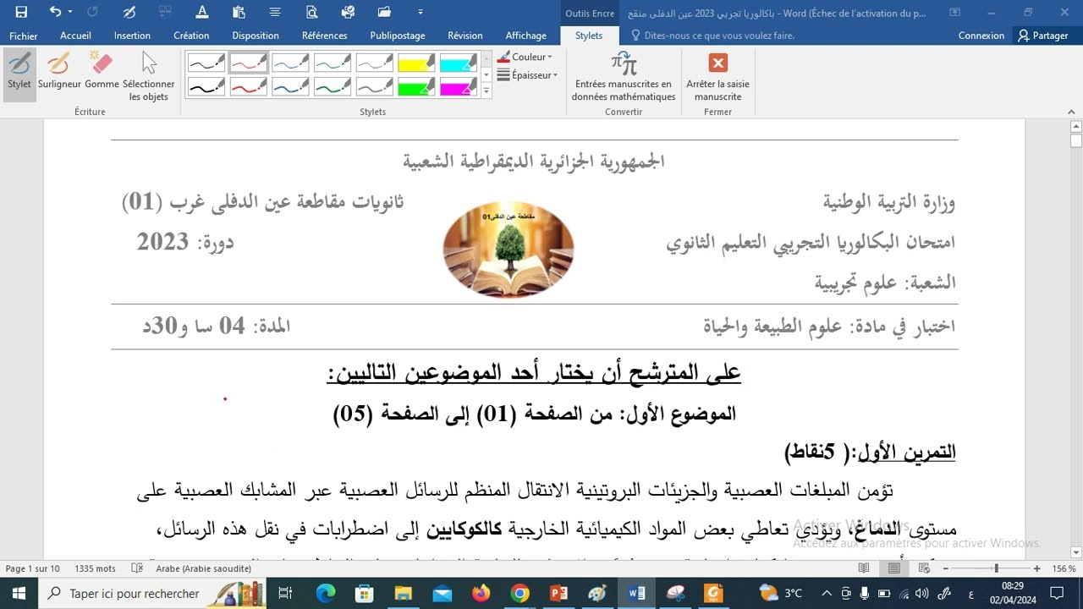Show hidden system tray icons

826,593
